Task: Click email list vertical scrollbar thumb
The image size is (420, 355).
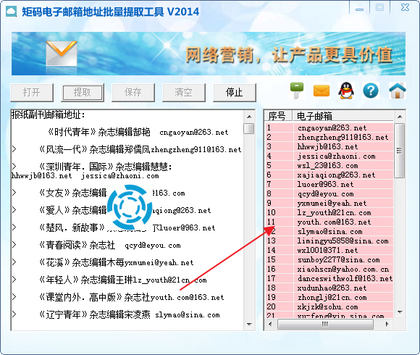Action: coord(400,151)
